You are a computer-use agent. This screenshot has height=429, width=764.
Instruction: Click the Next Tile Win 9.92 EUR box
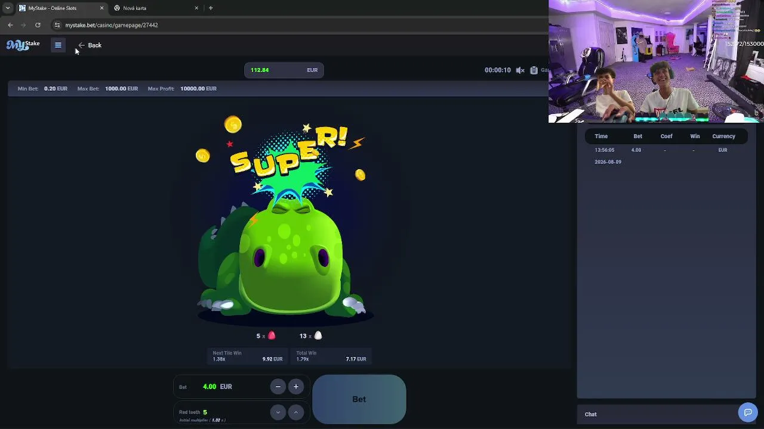pos(248,356)
